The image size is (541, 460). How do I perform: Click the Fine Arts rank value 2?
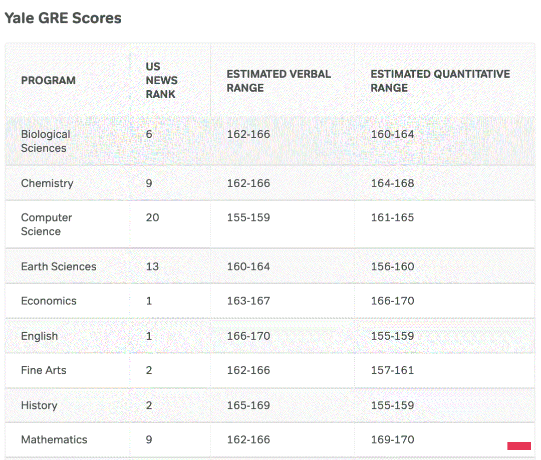pyautogui.click(x=149, y=370)
